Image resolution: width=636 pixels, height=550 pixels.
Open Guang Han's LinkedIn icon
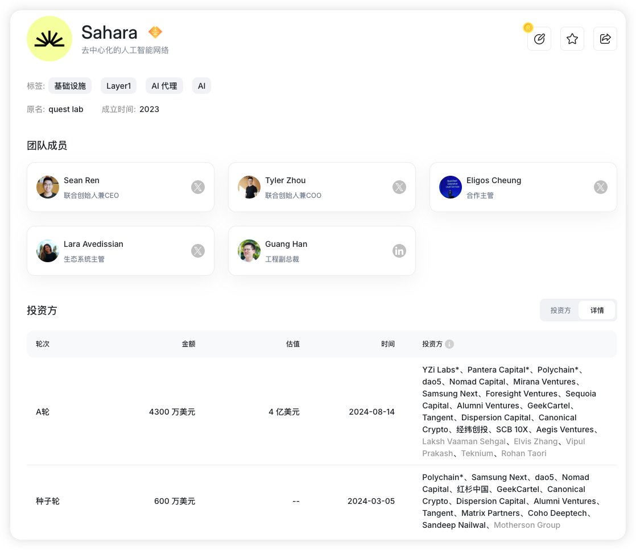click(399, 251)
